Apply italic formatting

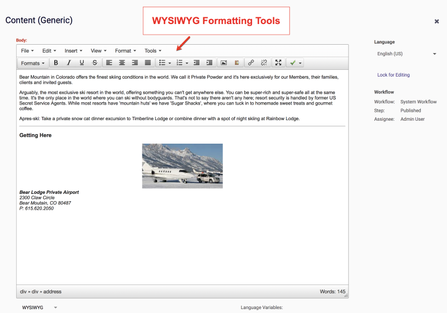click(x=69, y=63)
